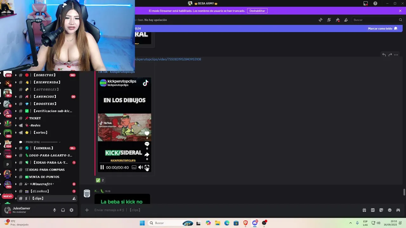Open the TikTok video URL link
This screenshot has height=228, width=406.
pyautogui.click(x=168, y=59)
